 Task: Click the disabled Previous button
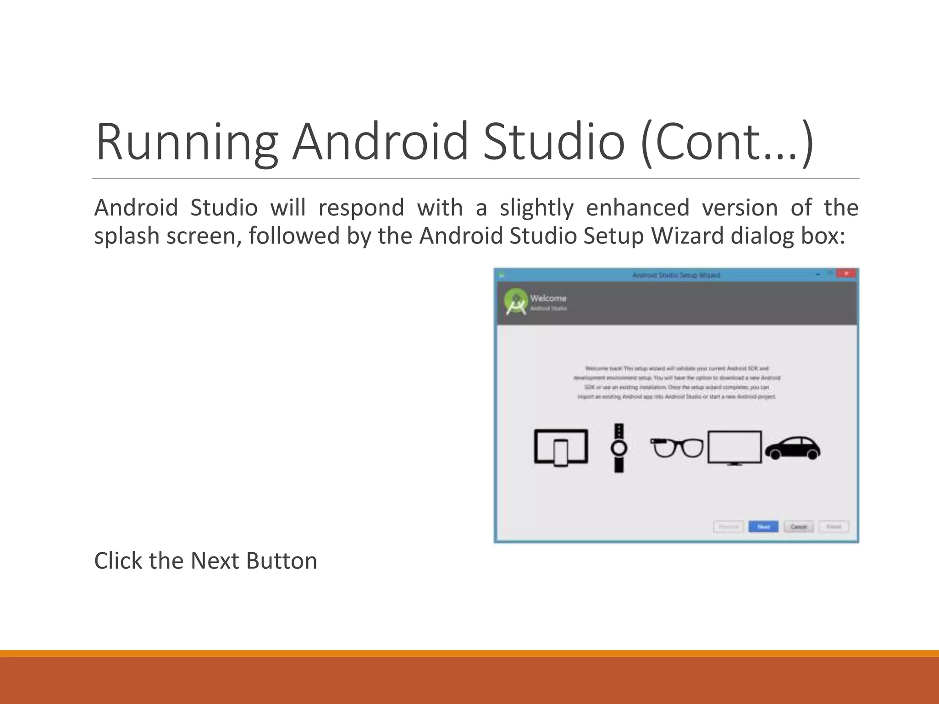728,527
